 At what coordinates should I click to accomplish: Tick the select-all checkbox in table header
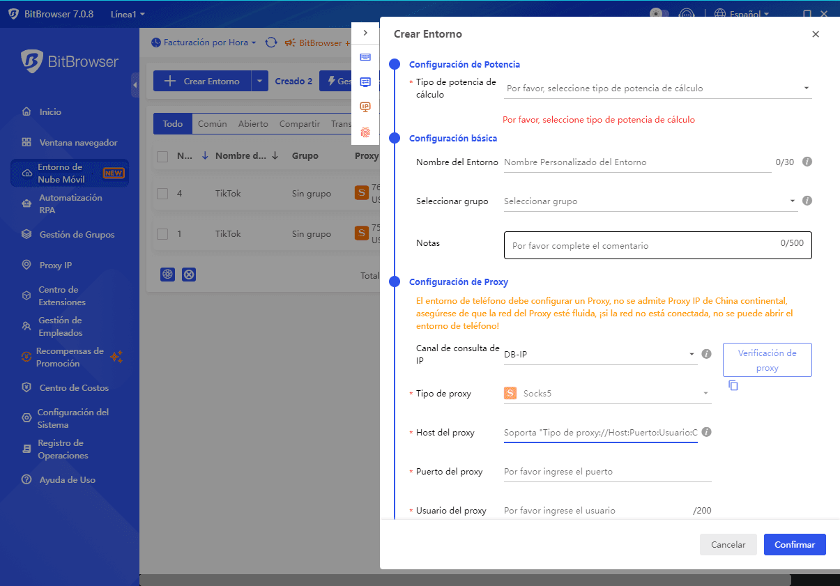[162, 157]
